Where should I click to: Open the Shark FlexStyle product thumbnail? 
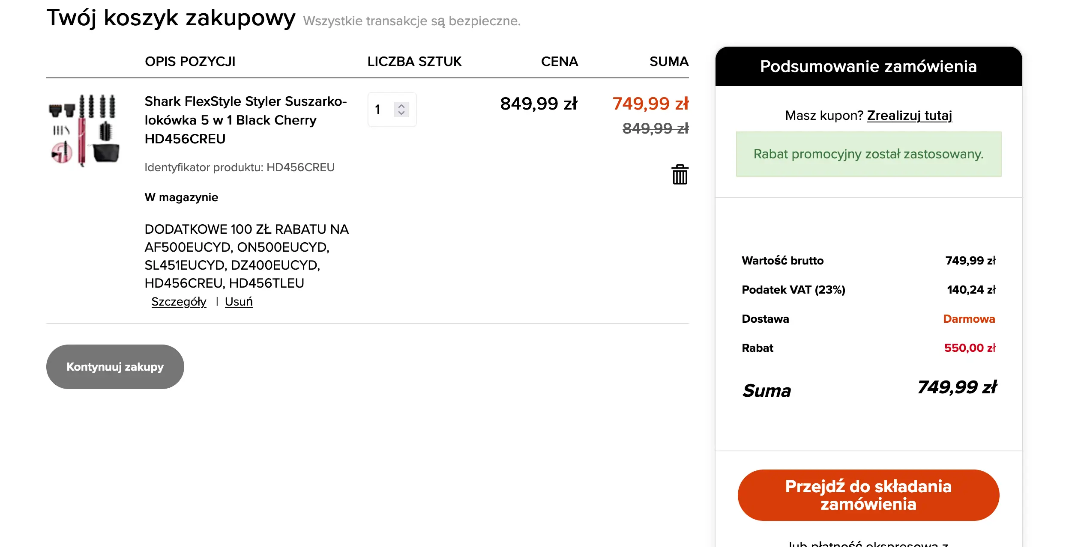pyautogui.click(x=84, y=130)
